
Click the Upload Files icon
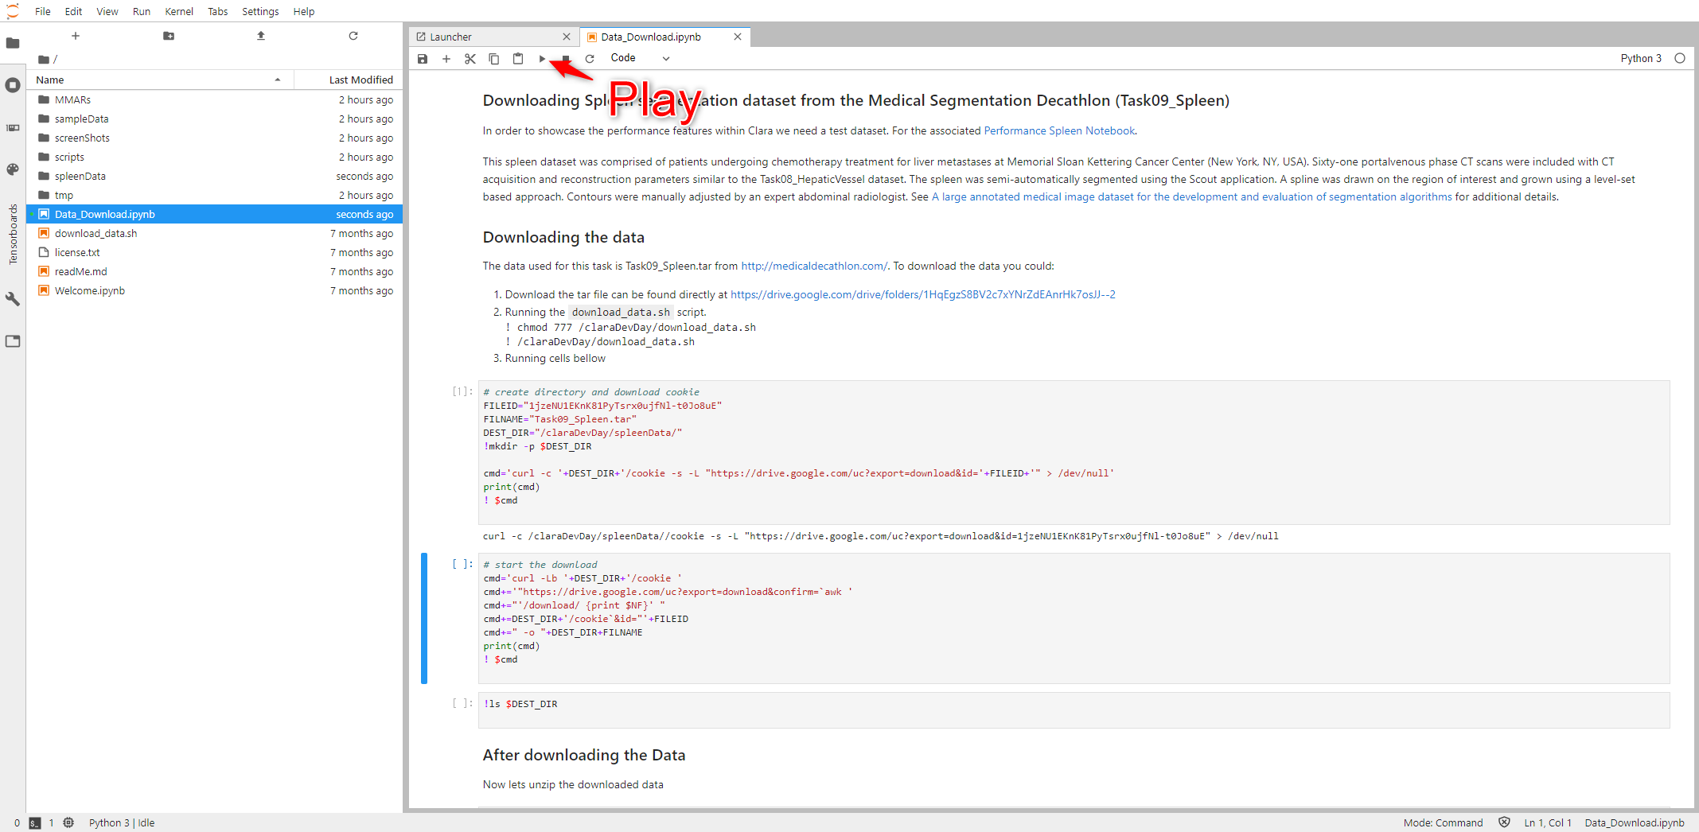pos(261,36)
